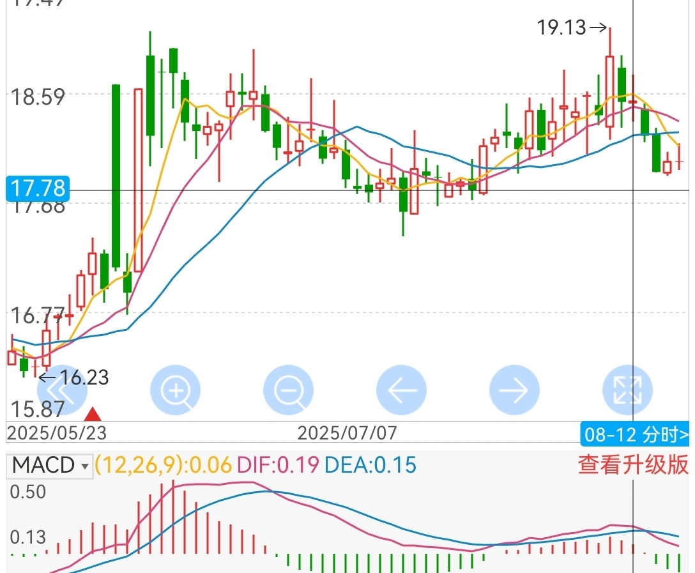Zoom out the candlestick chart

pyautogui.click(x=289, y=390)
